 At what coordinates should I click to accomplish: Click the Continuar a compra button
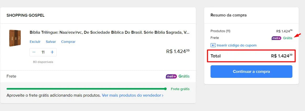(251, 72)
